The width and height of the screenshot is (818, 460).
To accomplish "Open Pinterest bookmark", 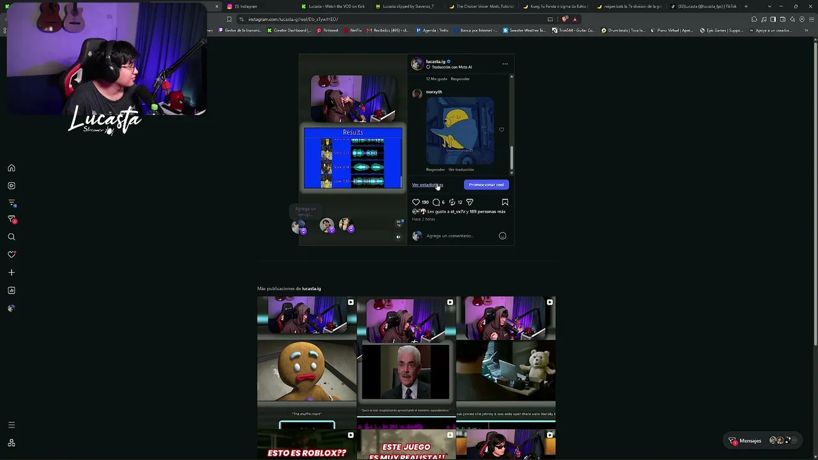I will (x=328, y=30).
